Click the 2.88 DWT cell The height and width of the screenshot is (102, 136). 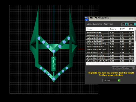point(123,61)
